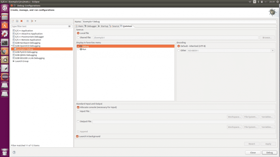Select C/C++ Attach to Application entry
The width and height of the screenshot is (280, 157).
[x=29, y=34]
